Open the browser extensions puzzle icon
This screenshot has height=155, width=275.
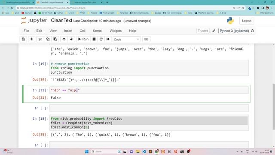[258, 8]
